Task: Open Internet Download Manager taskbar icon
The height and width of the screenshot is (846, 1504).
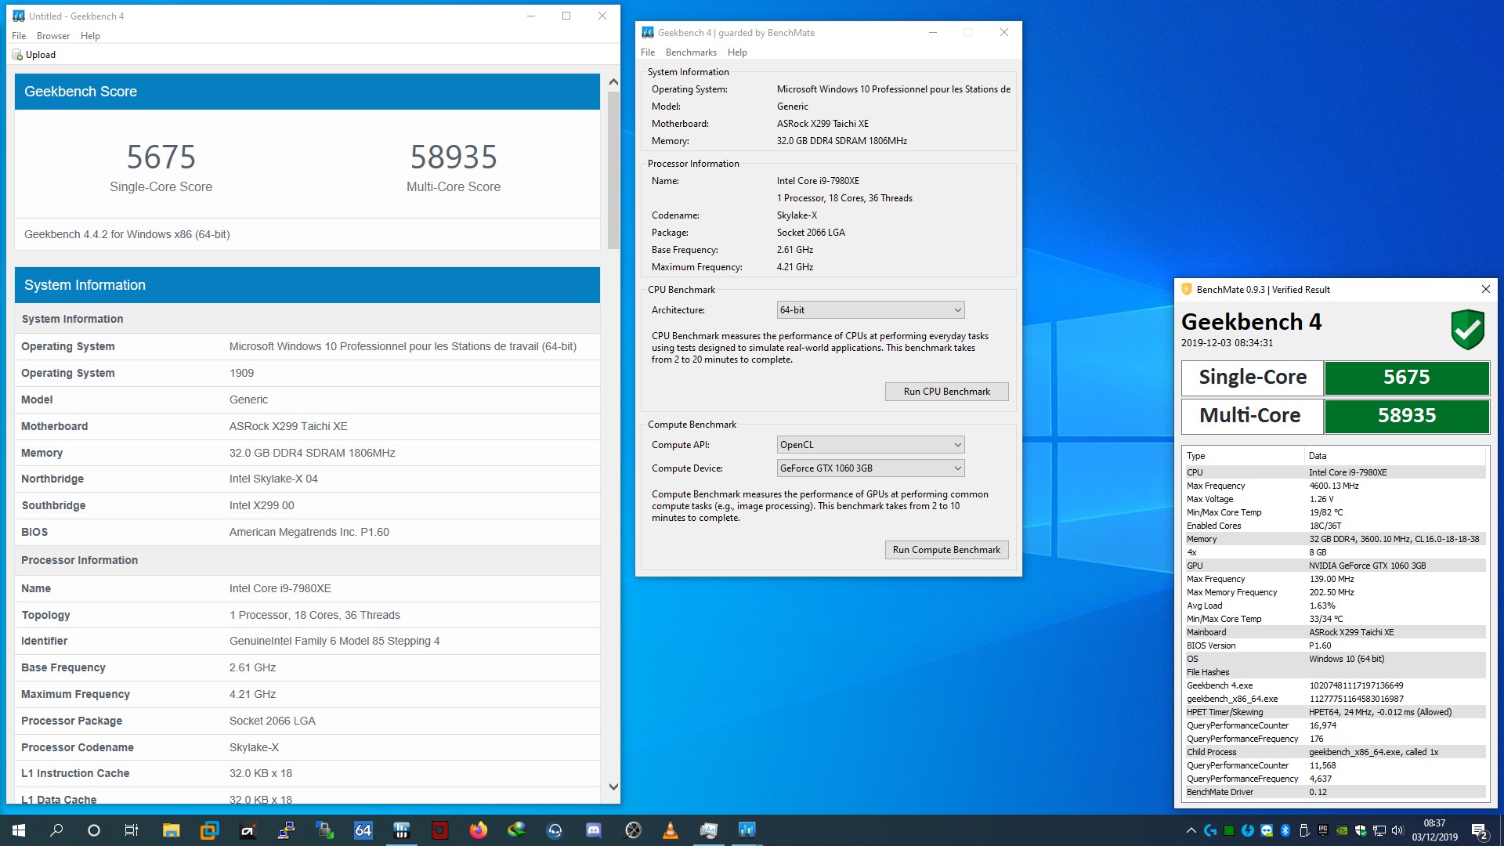Action: [x=516, y=830]
